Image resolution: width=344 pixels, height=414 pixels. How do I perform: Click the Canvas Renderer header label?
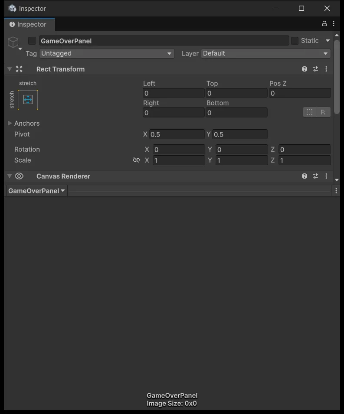point(63,176)
